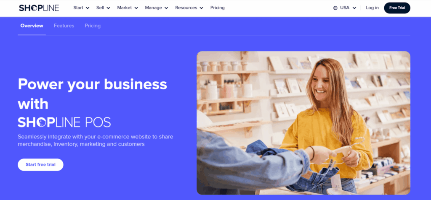Open the USA region selector arrow
This screenshot has height=200, width=431.
coord(354,8)
